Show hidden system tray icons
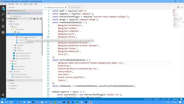The height and width of the screenshot is (104, 184). (x=164, y=102)
